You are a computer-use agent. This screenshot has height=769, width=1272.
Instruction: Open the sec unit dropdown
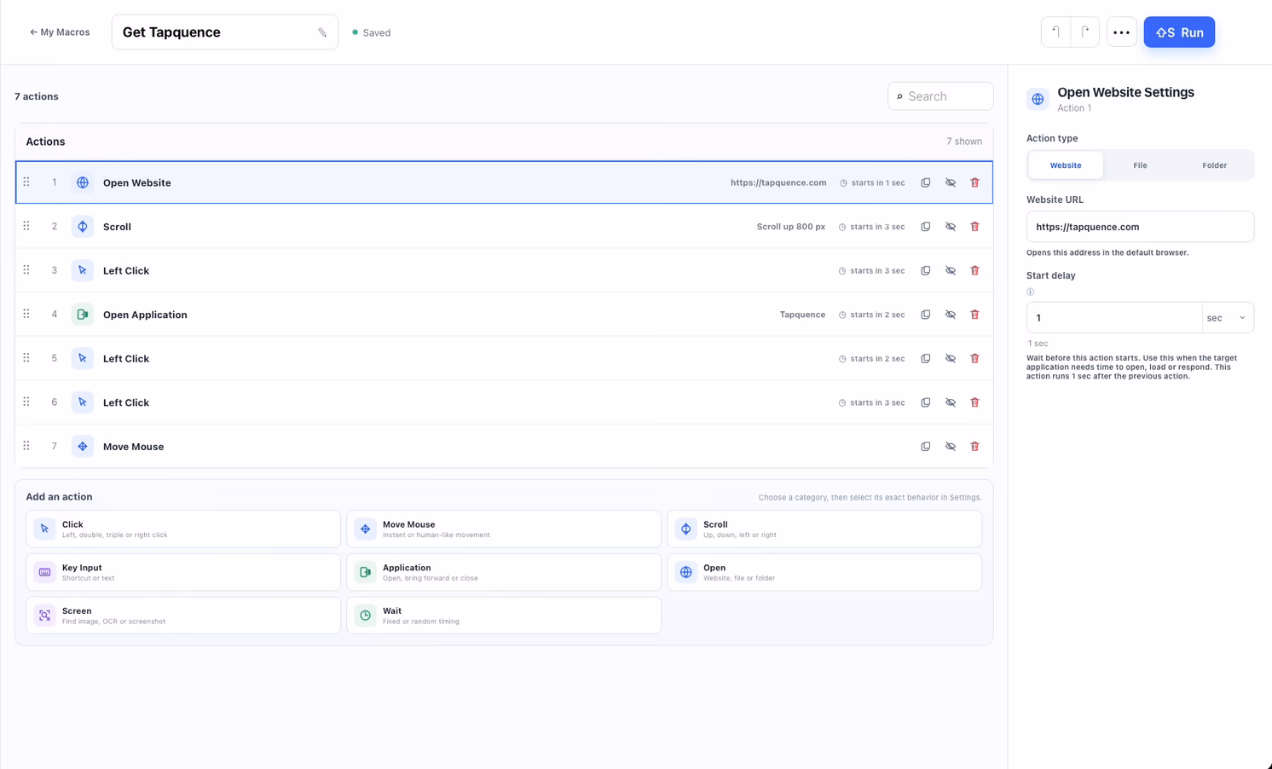click(x=1228, y=318)
